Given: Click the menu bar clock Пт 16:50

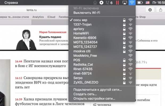Looking at the screenshot, I should pos(159,3).
